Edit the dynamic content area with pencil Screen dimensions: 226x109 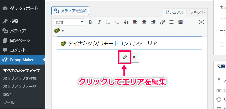pos(125,57)
